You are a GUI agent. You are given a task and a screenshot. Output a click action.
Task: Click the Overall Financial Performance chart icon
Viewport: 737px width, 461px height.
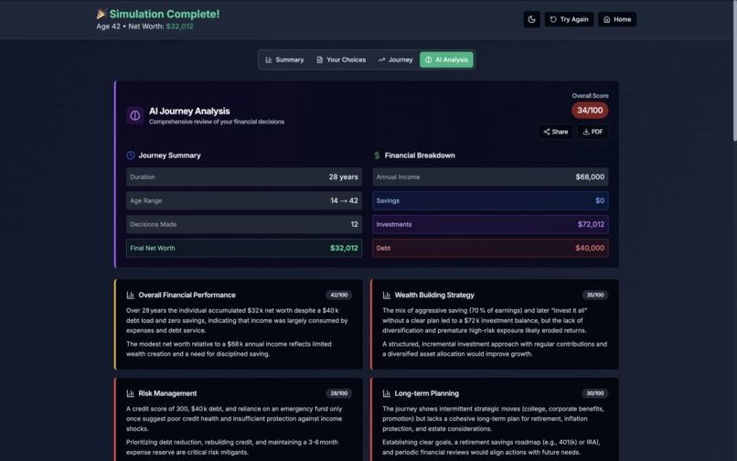130,295
